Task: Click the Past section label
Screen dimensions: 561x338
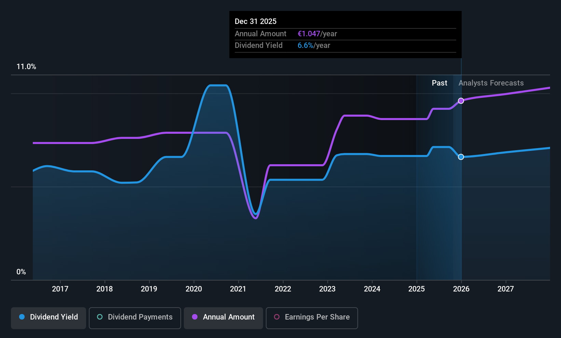Action: coord(439,83)
